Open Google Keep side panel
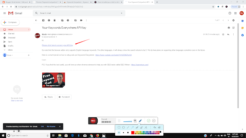The width and height of the screenshot is (246, 138). [243, 28]
